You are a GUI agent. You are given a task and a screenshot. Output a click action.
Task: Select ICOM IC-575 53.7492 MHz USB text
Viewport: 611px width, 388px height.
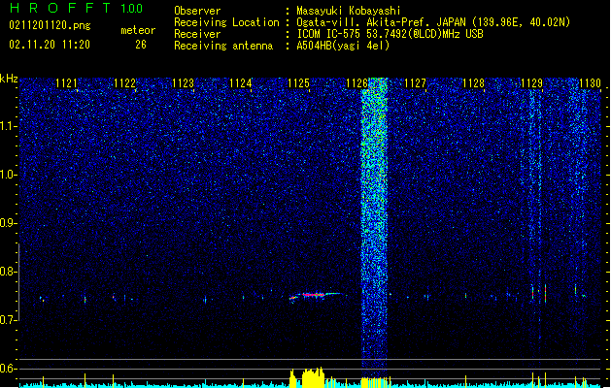point(390,34)
